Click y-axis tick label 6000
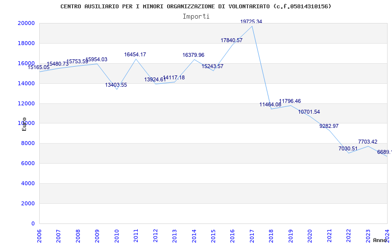 pos(28,163)
